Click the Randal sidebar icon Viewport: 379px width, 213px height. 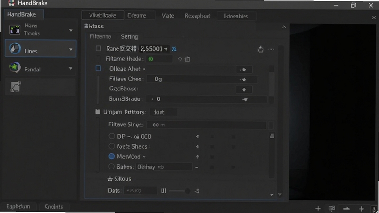[x=15, y=68]
